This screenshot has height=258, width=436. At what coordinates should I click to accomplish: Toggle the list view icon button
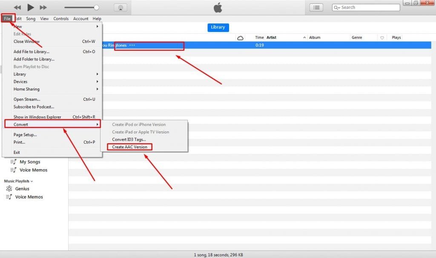[x=316, y=8]
